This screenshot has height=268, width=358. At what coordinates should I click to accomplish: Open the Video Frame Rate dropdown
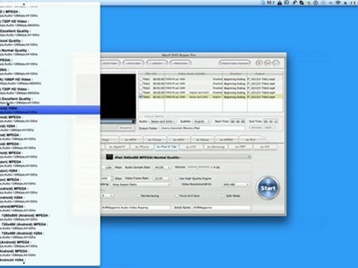(162, 178)
